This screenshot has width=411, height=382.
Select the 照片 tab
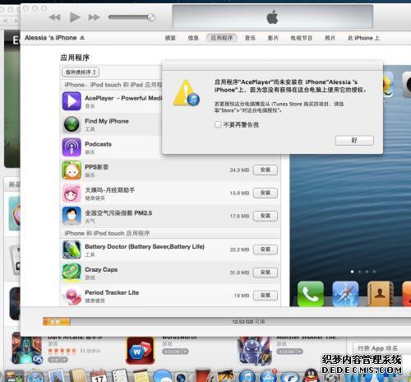pyautogui.click(x=330, y=38)
